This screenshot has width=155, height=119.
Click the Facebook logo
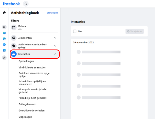11,4
